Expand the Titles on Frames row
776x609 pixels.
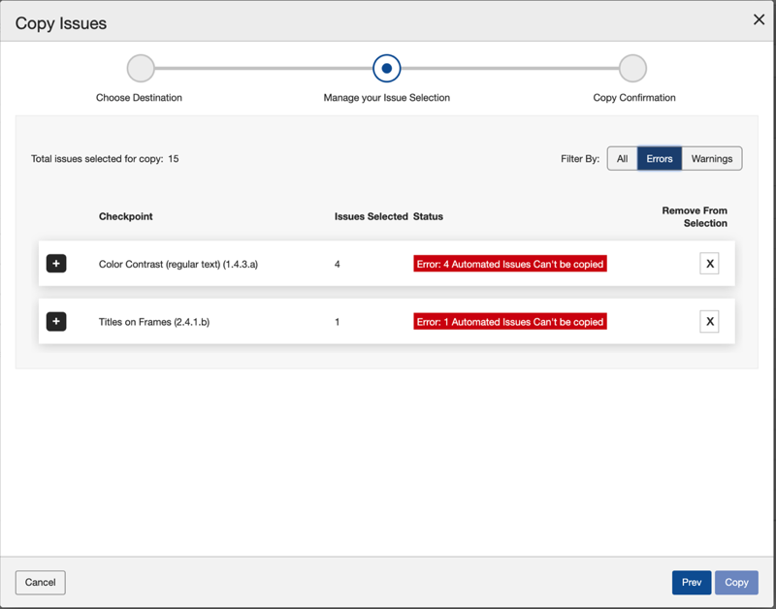(x=56, y=321)
